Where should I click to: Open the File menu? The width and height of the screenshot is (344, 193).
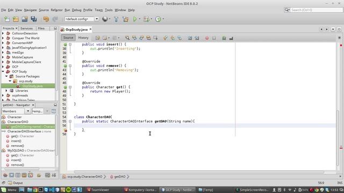[x=4, y=10]
